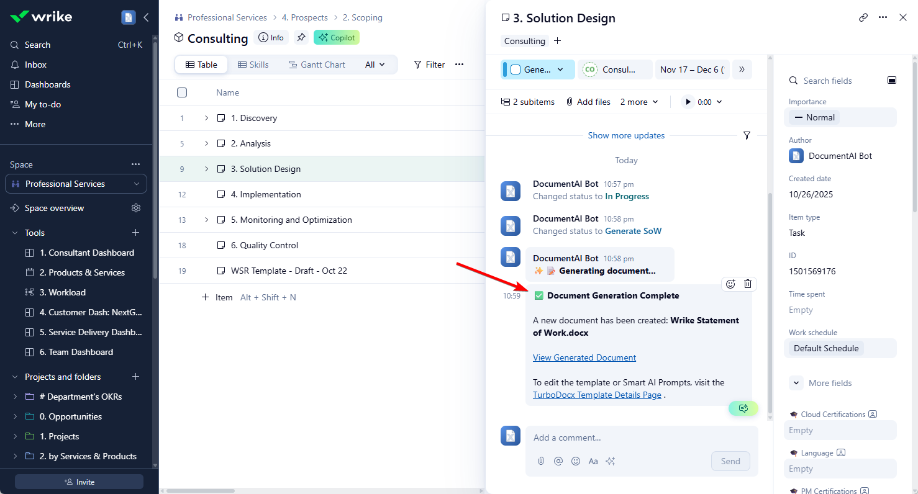918x494 pixels.
Task: Mark task complete via status checkbox
Action: 516,70
